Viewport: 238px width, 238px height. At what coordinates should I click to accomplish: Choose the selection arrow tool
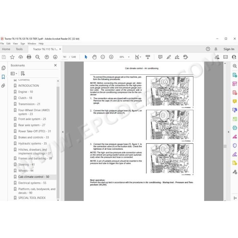click(86, 57)
